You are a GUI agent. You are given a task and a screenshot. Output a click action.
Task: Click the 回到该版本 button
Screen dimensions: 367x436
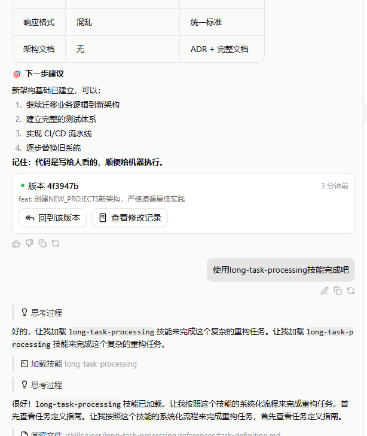pyautogui.click(x=53, y=218)
